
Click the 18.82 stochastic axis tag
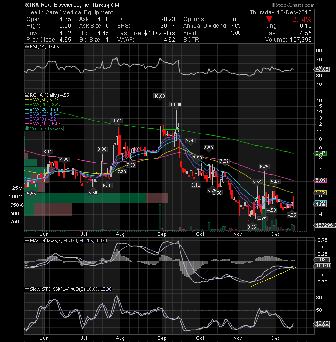(x=322, y=323)
